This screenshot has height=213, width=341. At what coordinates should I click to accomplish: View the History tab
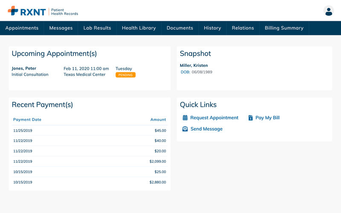(x=212, y=28)
